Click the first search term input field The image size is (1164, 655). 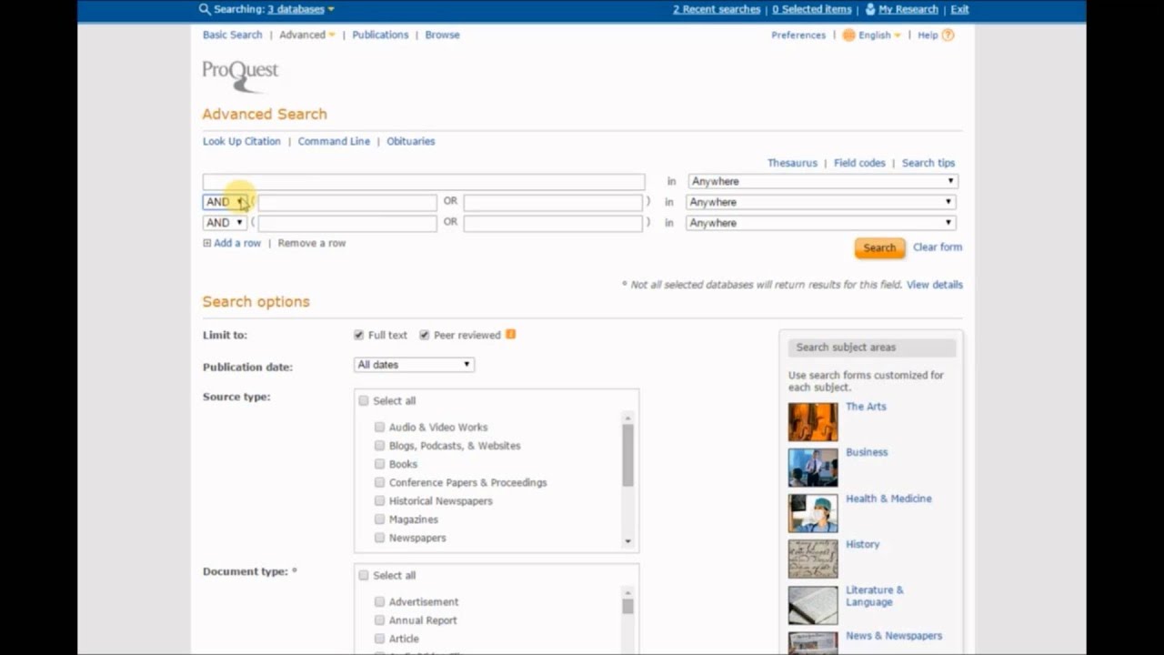click(x=424, y=182)
